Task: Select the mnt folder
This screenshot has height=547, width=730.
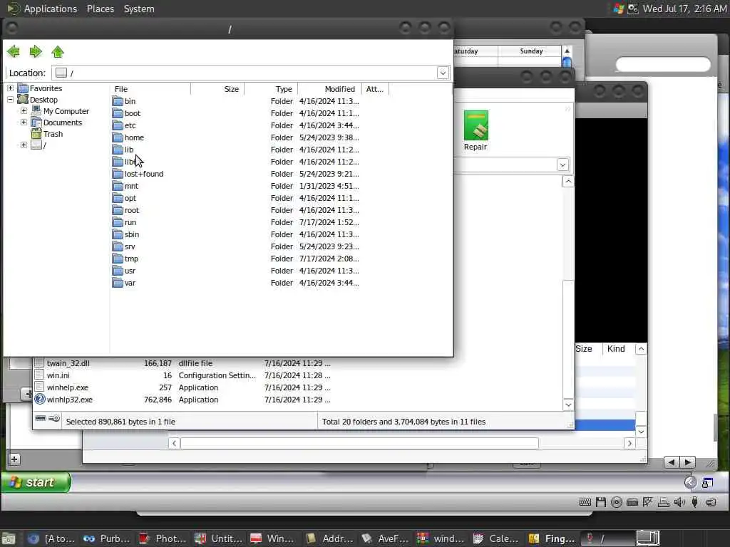Action: click(x=125, y=186)
